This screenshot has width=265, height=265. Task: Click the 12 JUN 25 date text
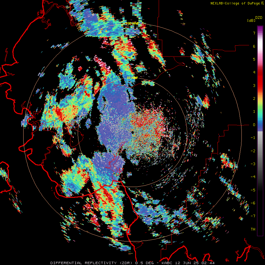pyautogui.click(x=187, y=263)
